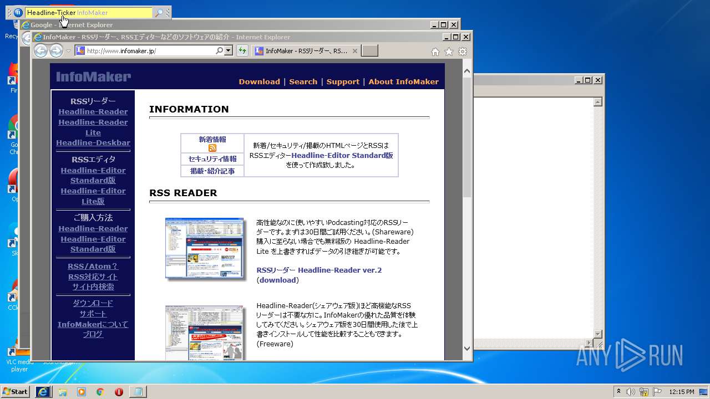Maximize the Google Internet Explorer window
This screenshot has width=710, height=399.
443,25
